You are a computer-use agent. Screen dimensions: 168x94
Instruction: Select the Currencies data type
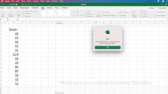(56, 13)
